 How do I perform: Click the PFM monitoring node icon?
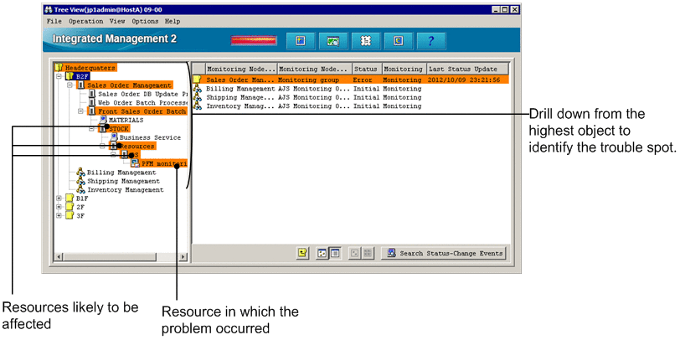pyautogui.click(x=136, y=163)
